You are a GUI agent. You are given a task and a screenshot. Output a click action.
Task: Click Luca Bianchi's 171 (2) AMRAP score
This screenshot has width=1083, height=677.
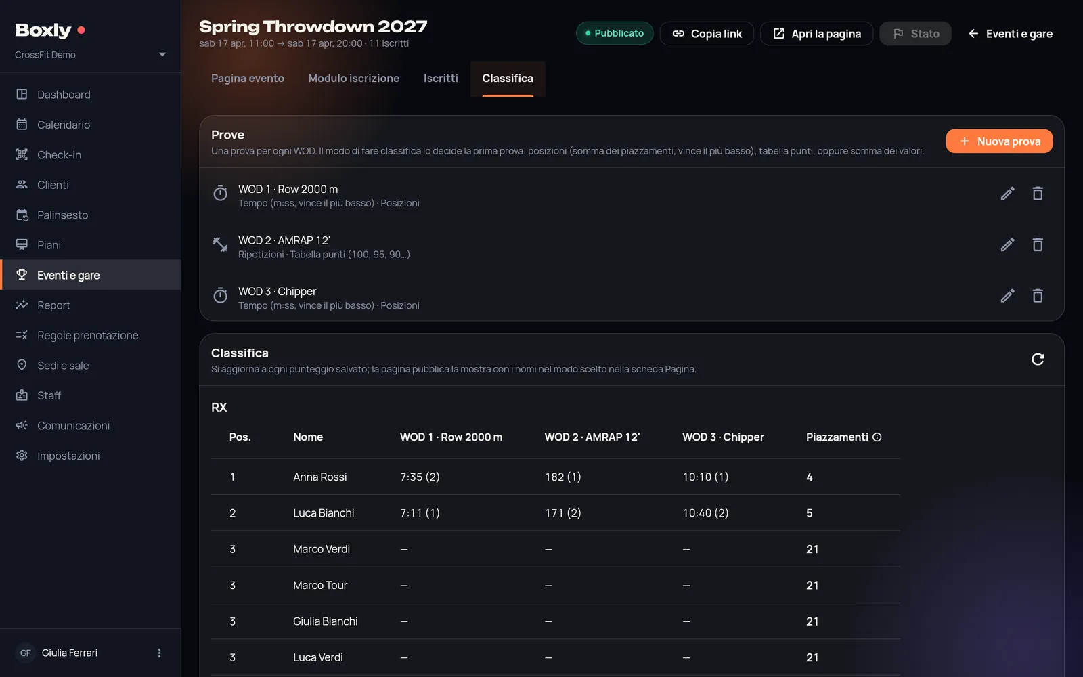563,513
